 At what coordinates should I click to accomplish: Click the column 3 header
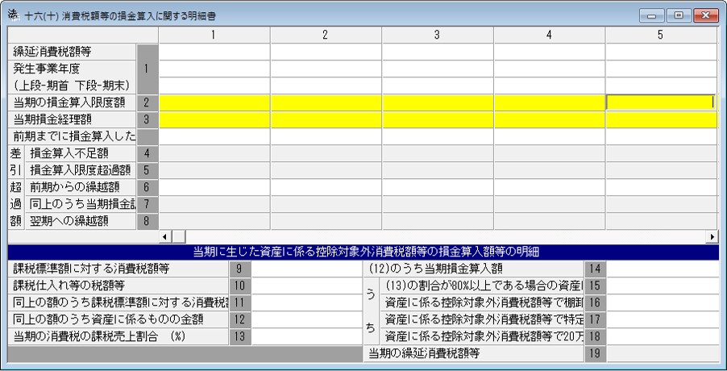pos(437,35)
